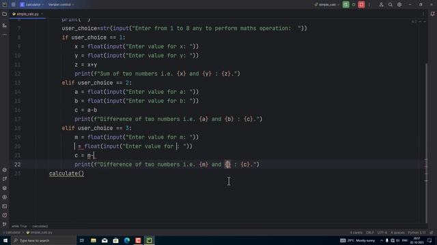Open simple_calc run configuration dropdown
437x245 pixels.
[327, 5]
